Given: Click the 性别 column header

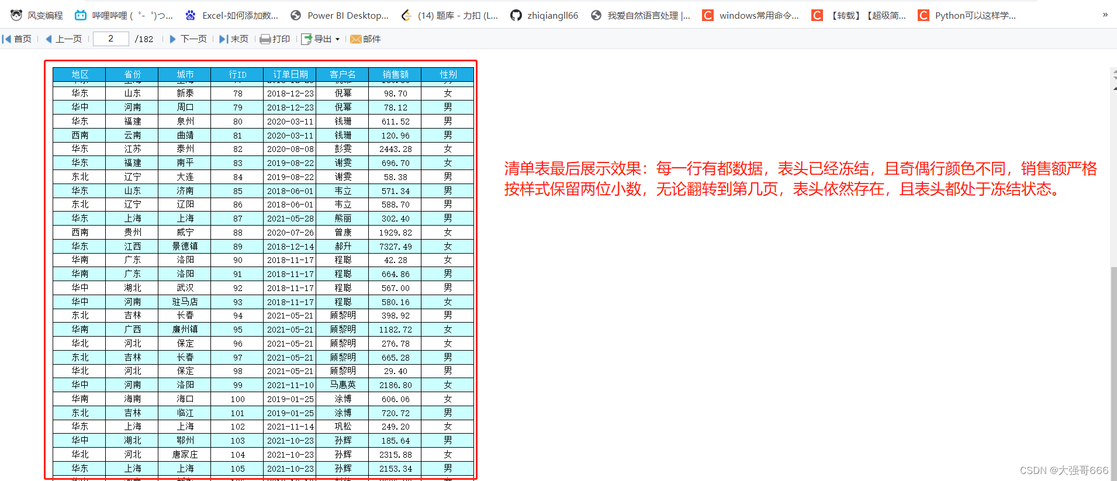Looking at the screenshot, I should (x=448, y=74).
